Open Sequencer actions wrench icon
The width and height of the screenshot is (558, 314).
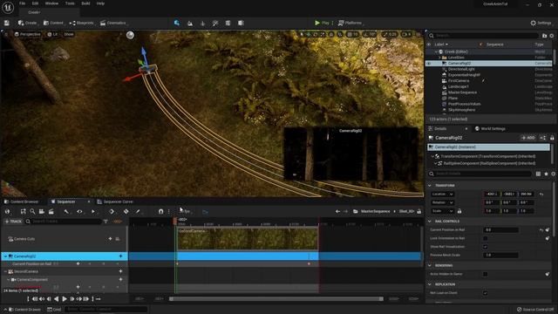[66, 211]
